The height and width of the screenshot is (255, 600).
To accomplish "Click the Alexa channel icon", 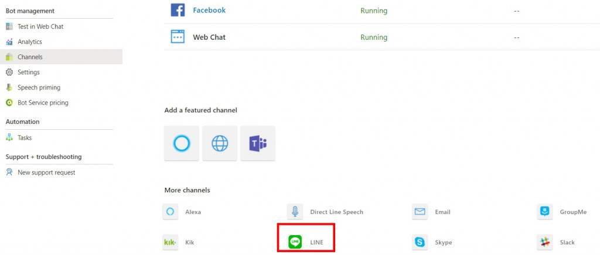I will (x=171, y=212).
